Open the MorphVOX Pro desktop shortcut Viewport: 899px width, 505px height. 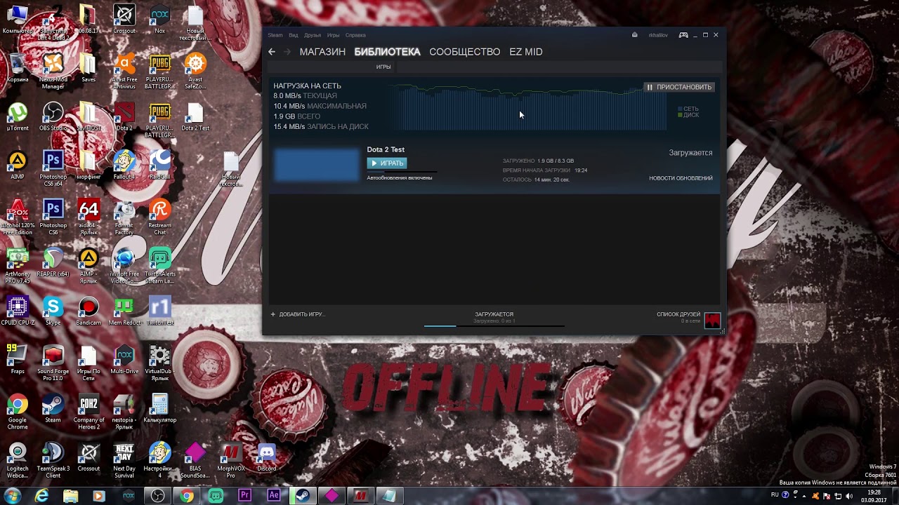click(x=230, y=459)
